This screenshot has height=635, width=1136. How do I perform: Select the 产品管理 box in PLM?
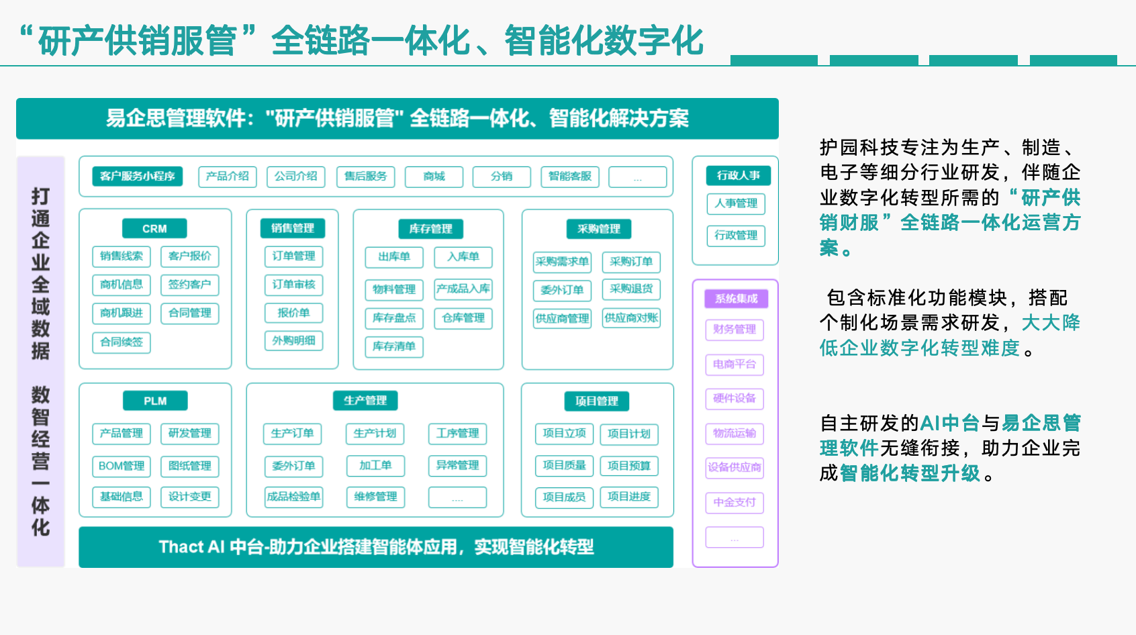coord(122,434)
